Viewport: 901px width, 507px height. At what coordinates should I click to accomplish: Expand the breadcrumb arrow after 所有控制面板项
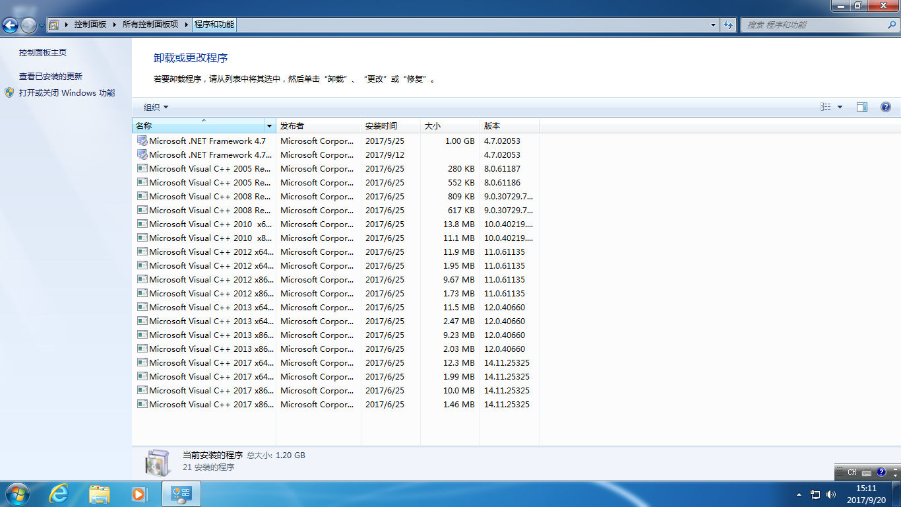tap(185, 24)
